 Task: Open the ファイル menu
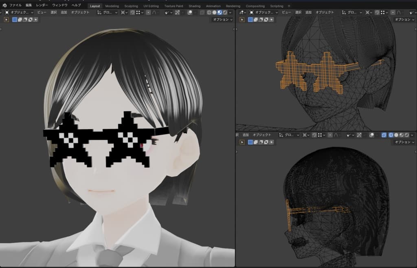pos(15,5)
